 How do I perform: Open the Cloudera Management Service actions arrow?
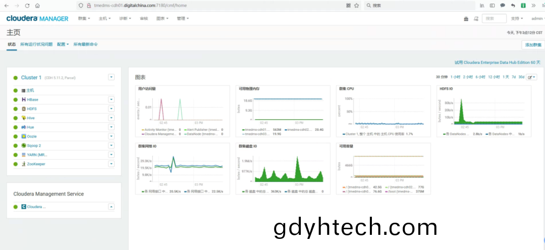pyautogui.click(x=111, y=207)
